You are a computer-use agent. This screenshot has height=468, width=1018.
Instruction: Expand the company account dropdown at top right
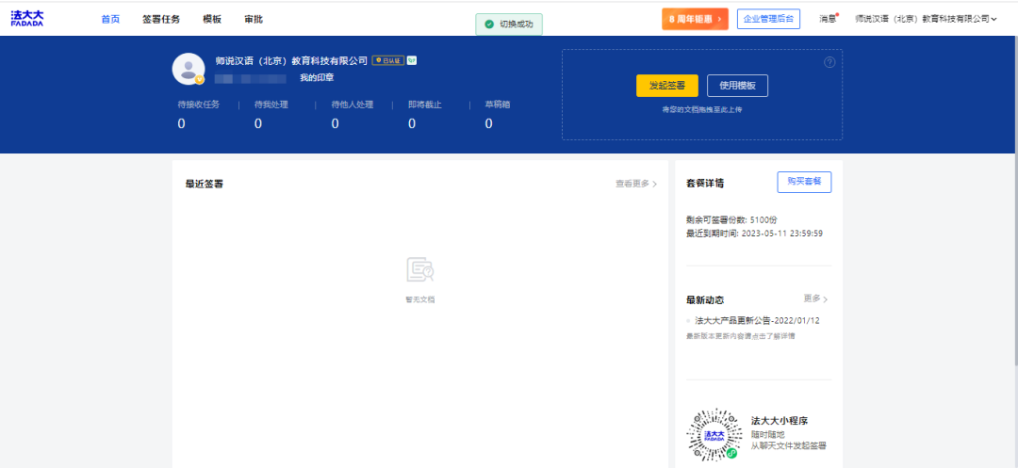(926, 19)
